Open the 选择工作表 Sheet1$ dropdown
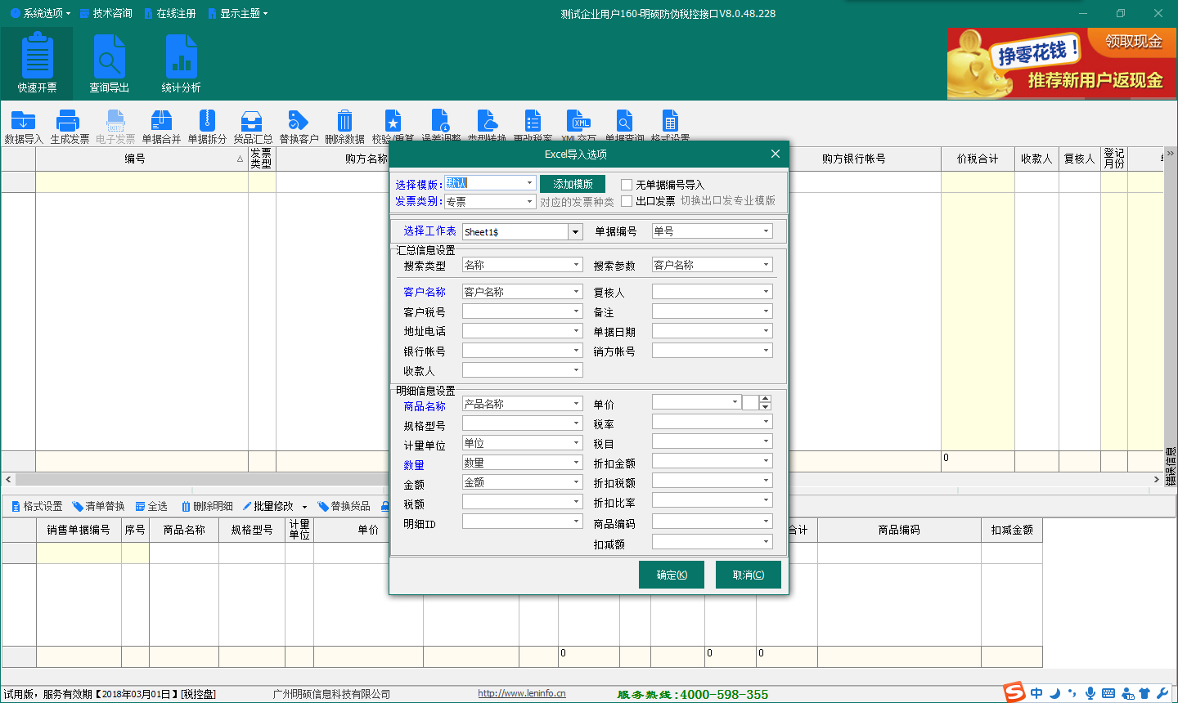The height and width of the screenshot is (703, 1178). (575, 232)
